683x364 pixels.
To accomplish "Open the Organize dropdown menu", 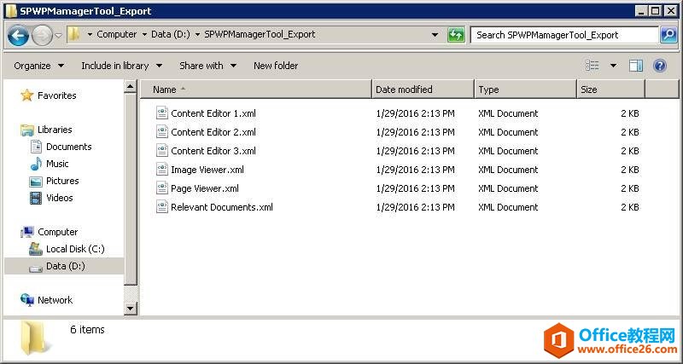I will coord(38,66).
